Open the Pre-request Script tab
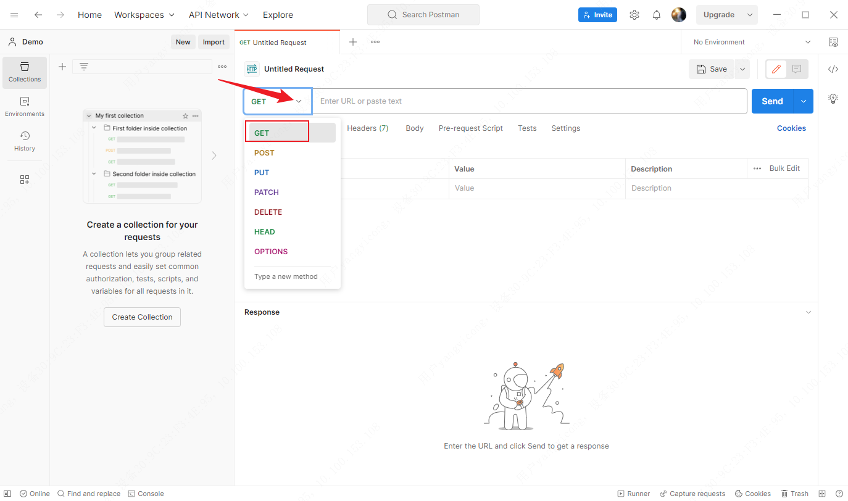Viewport: 848px width, 501px height. tap(471, 128)
